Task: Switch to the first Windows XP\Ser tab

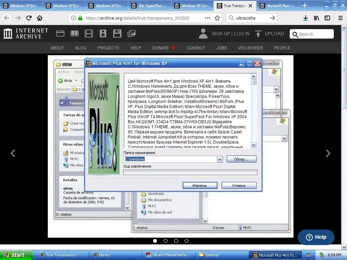Action: click(x=21, y=6)
